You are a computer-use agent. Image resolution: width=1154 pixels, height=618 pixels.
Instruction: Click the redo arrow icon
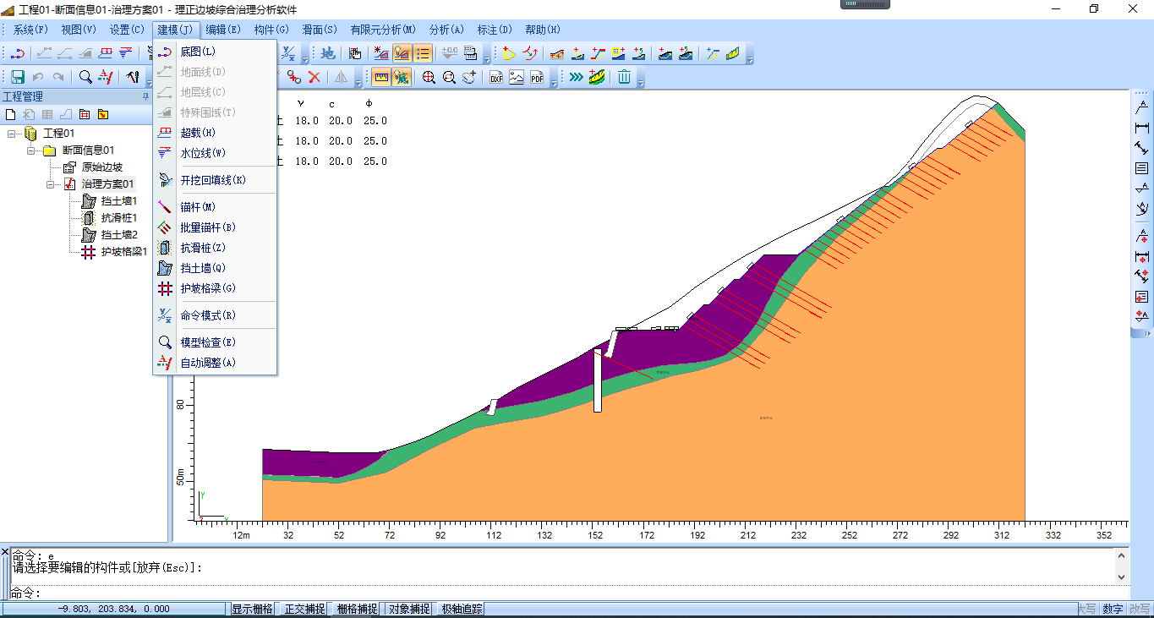58,77
